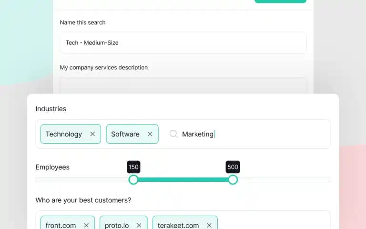Screen dimensions: 366x229
Task: Click the 500 employees tooltip label
Action: 233,167
